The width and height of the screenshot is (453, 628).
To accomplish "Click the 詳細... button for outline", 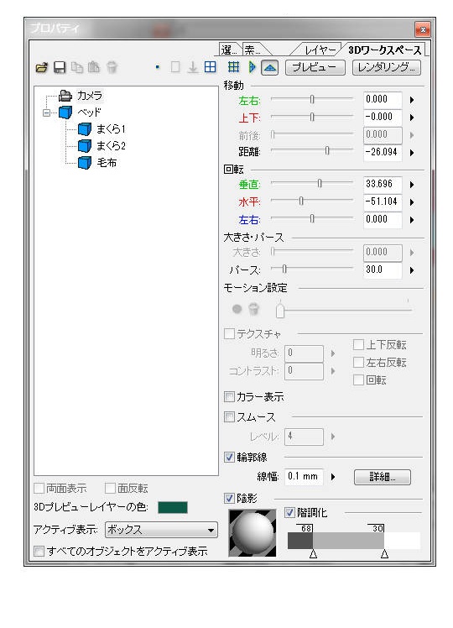I will [x=383, y=477].
